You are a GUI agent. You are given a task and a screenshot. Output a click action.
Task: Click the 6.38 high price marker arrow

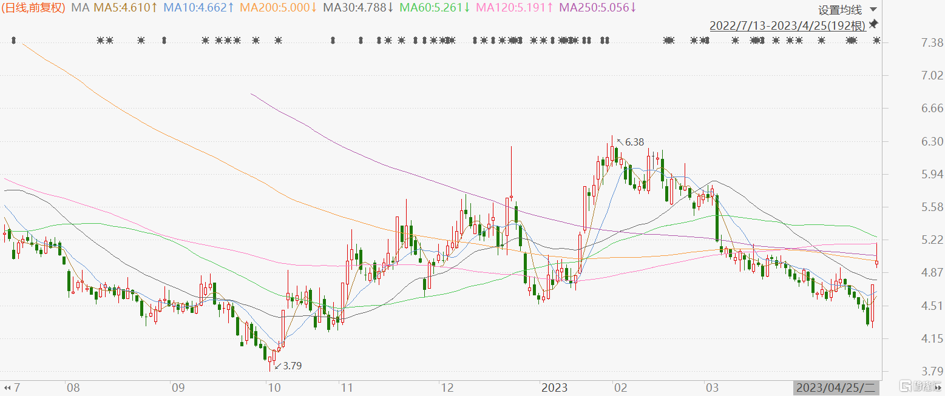[x=620, y=142]
